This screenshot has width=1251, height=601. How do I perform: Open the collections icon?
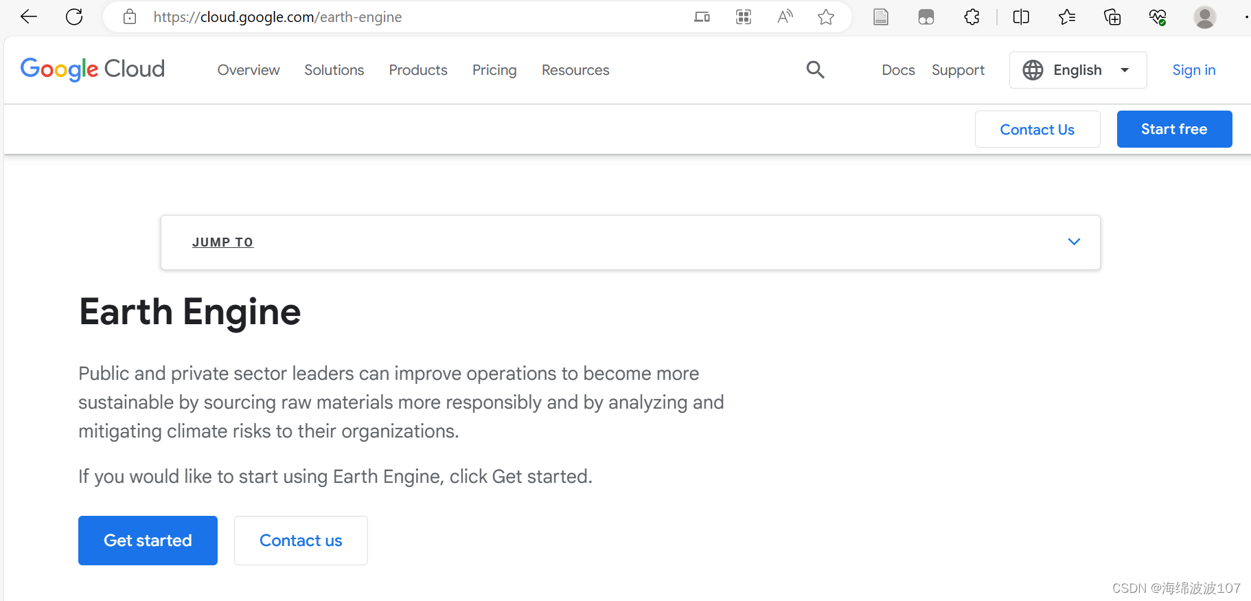(1112, 17)
